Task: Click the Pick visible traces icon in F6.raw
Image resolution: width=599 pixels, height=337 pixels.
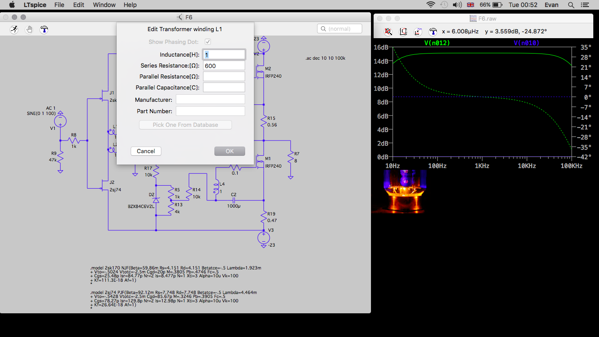Action: tap(418, 32)
